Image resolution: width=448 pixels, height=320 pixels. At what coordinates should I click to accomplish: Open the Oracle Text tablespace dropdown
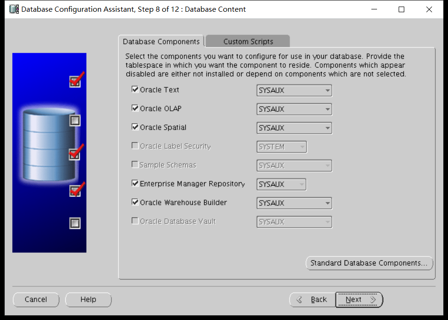coord(294,90)
